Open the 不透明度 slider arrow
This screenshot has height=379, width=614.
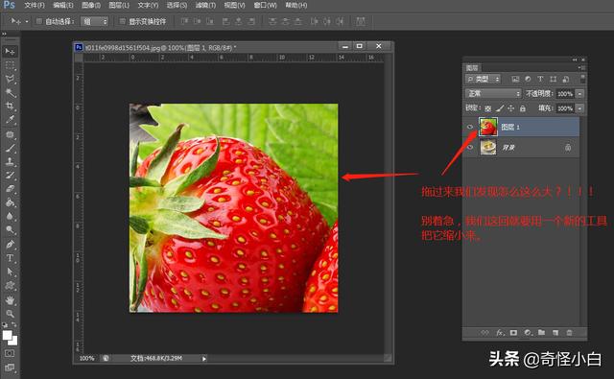[x=579, y=94]
